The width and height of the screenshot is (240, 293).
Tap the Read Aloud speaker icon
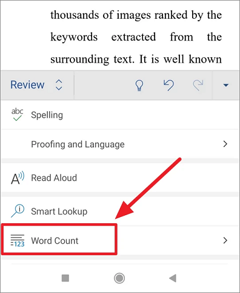pos(18,178)
